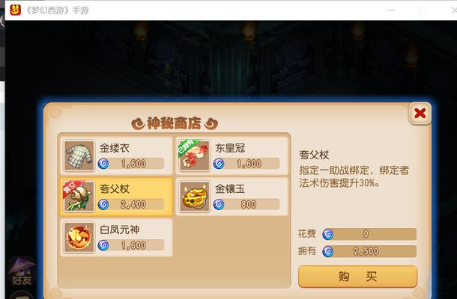The image size is (457, 299).
Task: Click the 夸父杖 staff icon
Action: 79,197
